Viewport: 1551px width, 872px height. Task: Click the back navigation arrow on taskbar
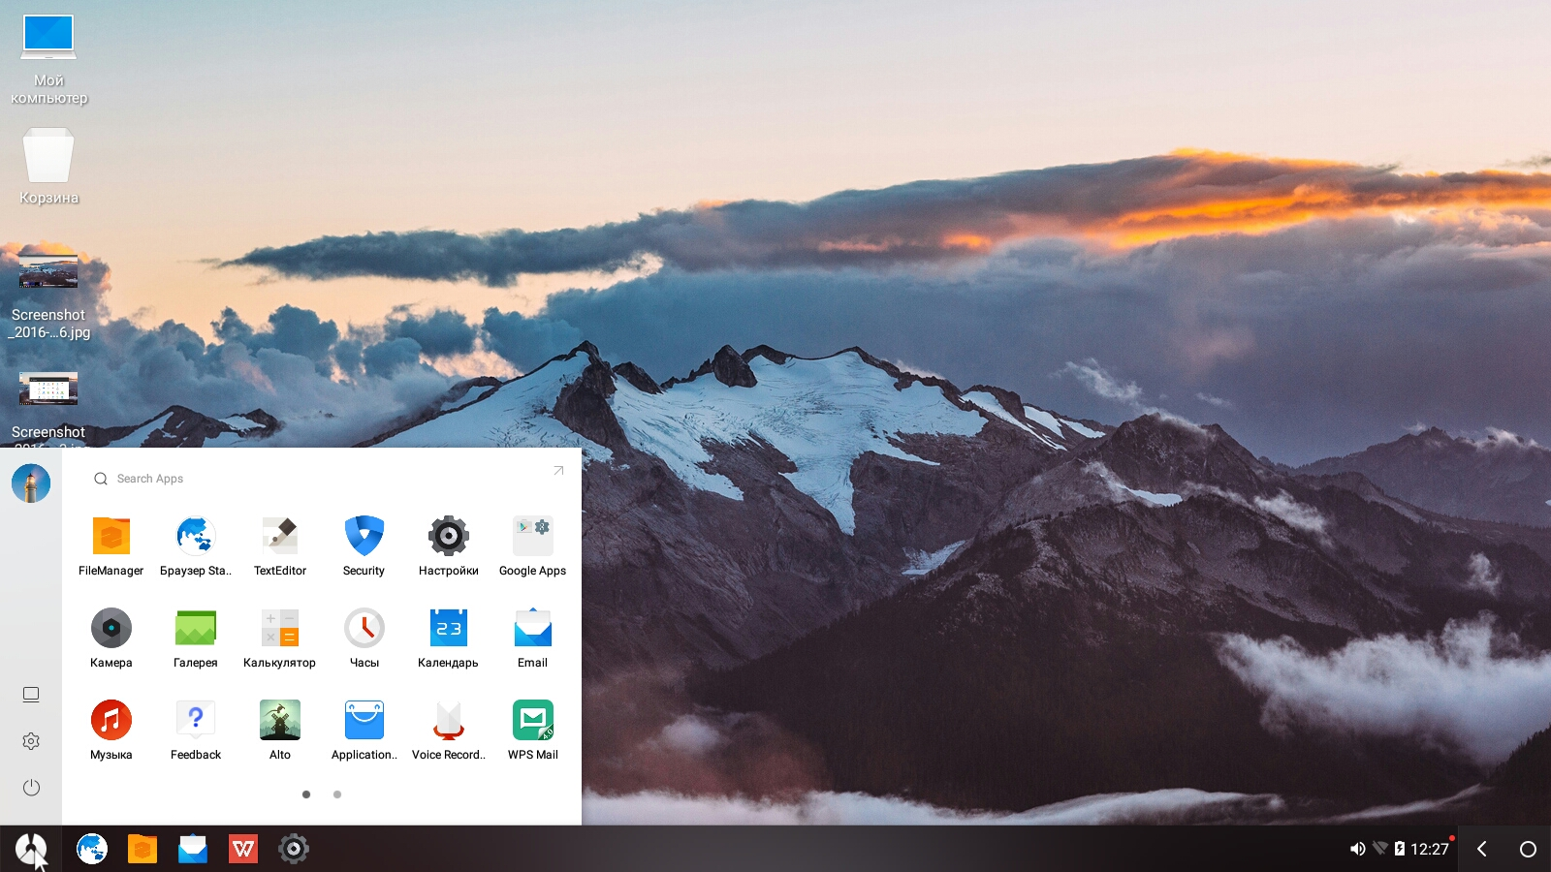[1482, 849]
